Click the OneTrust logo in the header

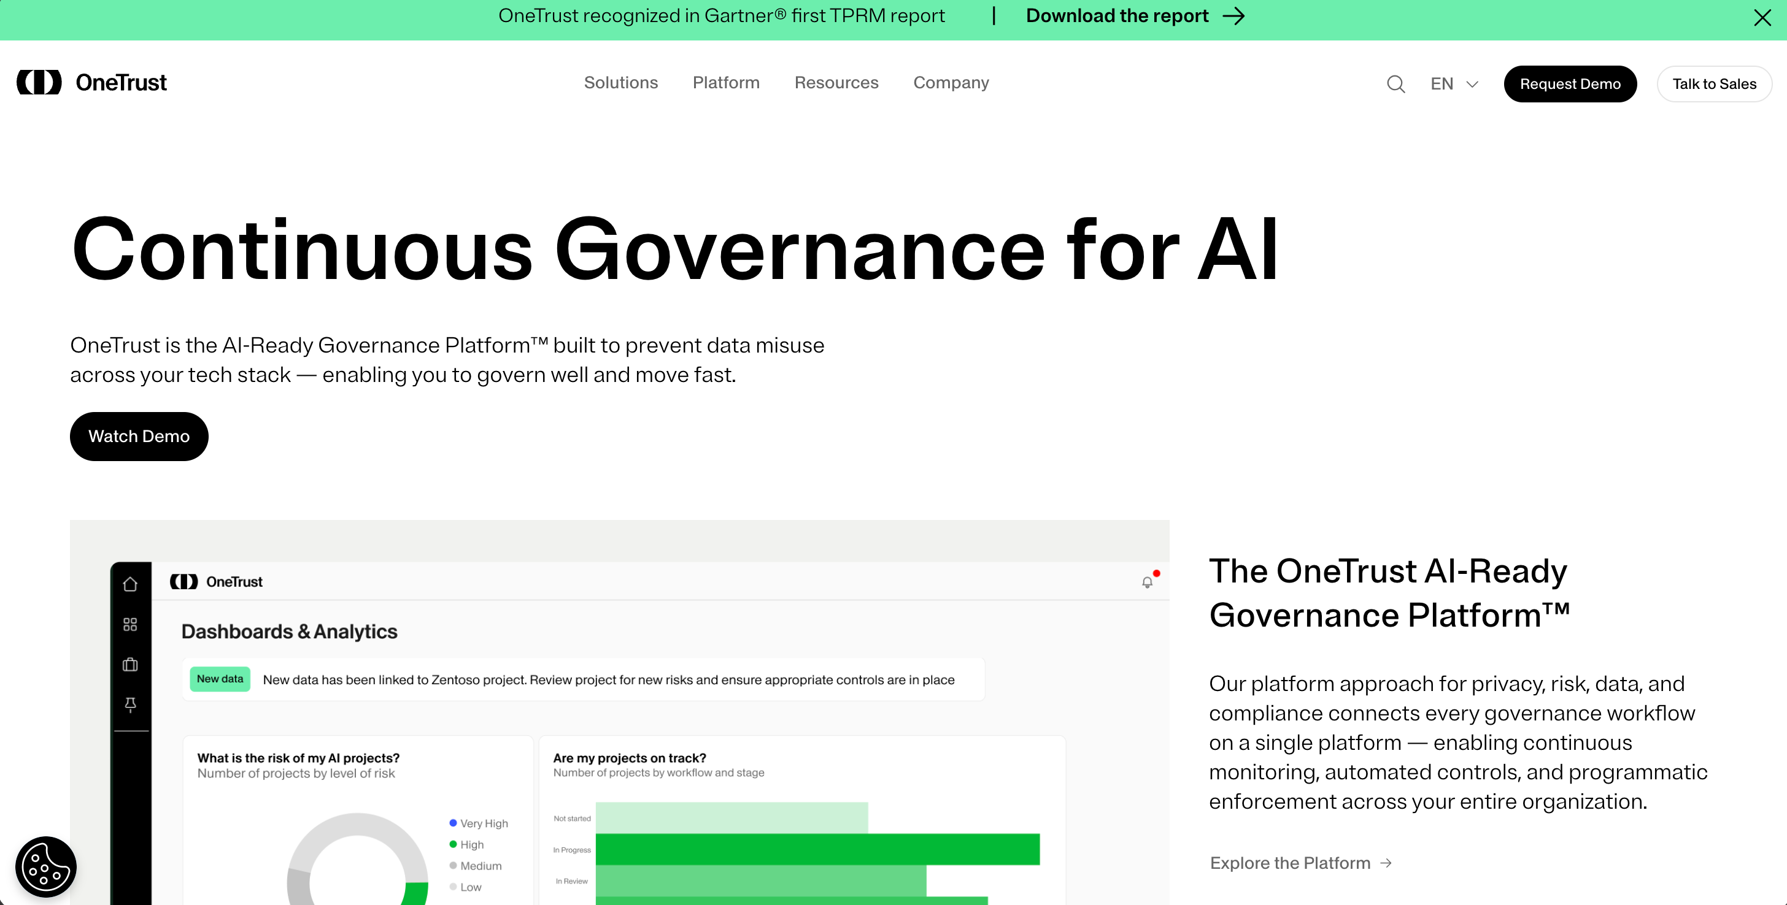(91, 82)
